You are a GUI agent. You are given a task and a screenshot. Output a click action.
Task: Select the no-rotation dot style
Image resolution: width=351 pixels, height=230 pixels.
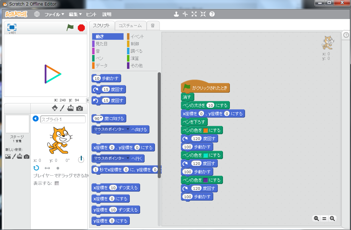(x=58, y=168)
